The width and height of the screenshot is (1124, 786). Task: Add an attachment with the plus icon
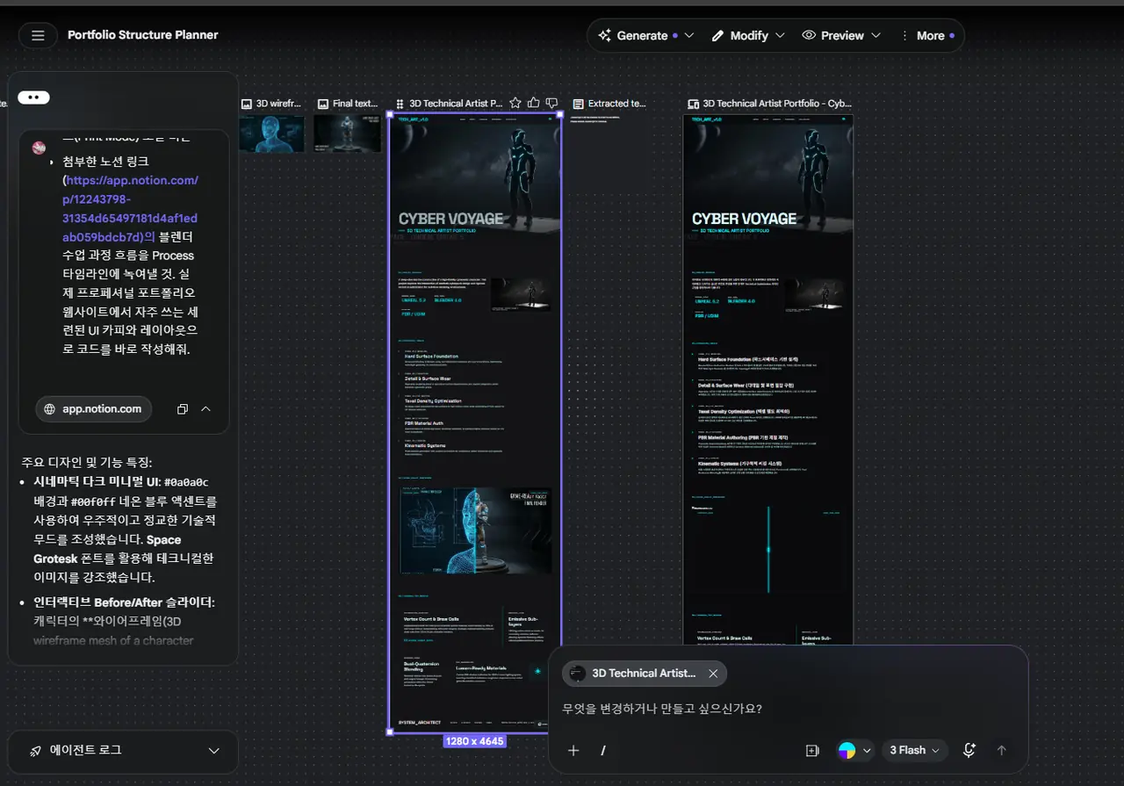(x=573, y=750)
